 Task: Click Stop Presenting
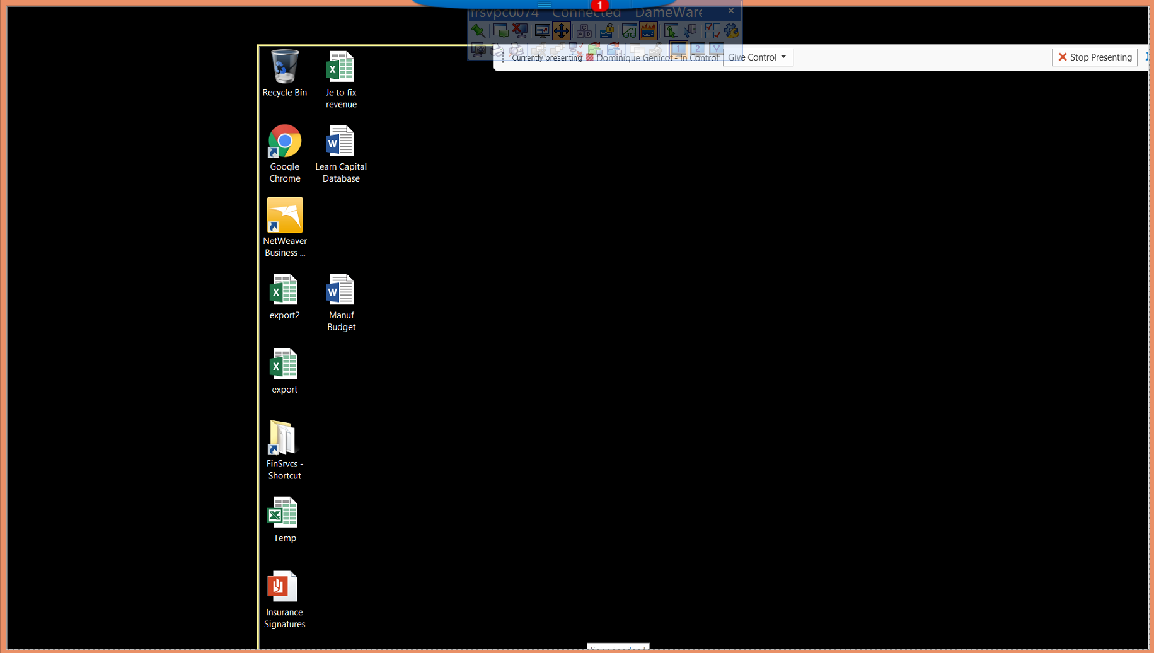click(1093, 57)
